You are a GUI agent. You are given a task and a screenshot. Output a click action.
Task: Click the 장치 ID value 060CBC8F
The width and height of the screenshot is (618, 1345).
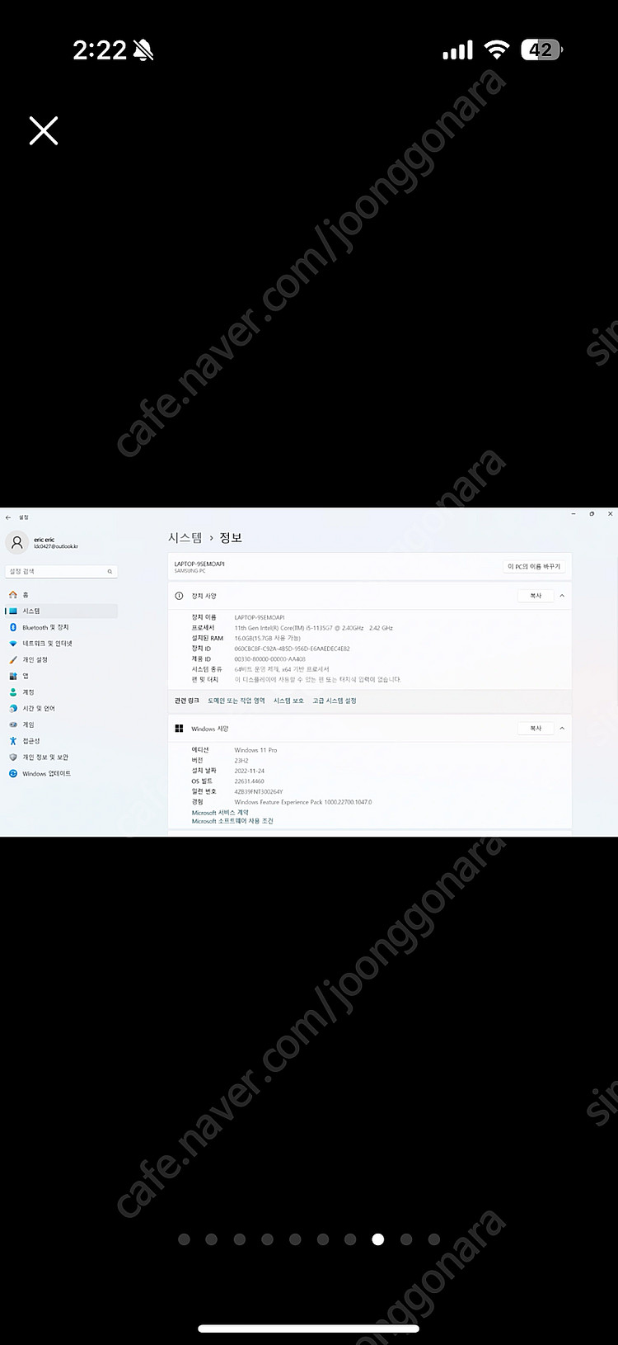(292, 649)
